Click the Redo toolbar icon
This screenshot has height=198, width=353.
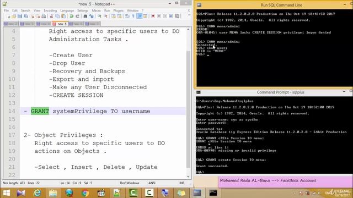click(77, 16)
